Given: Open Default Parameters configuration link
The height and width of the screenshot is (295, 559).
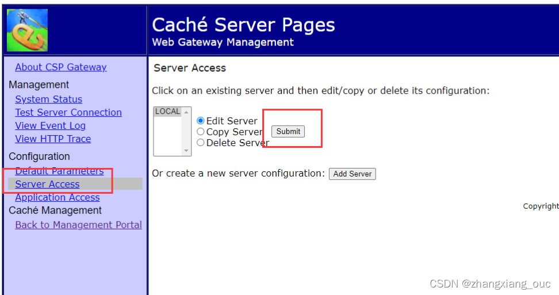Looking at the screenshot, I should 59,171.
